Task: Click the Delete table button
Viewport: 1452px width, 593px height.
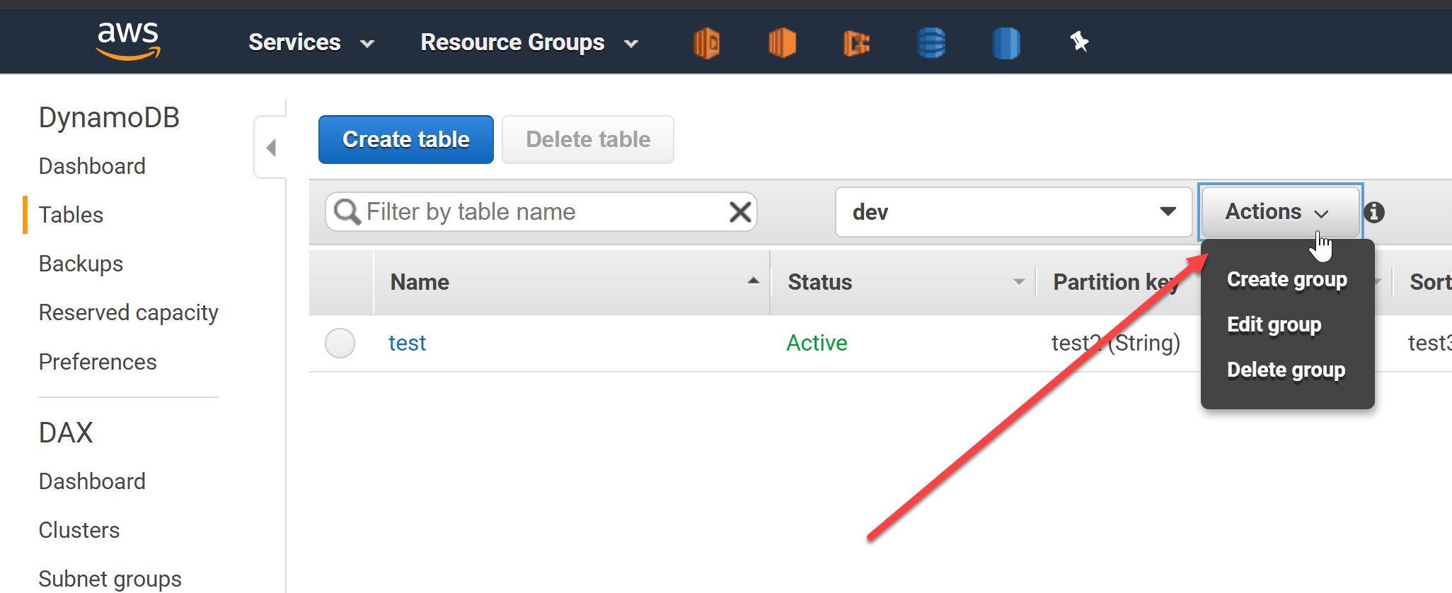Action: pyautogui.click(x=588, y=139)
